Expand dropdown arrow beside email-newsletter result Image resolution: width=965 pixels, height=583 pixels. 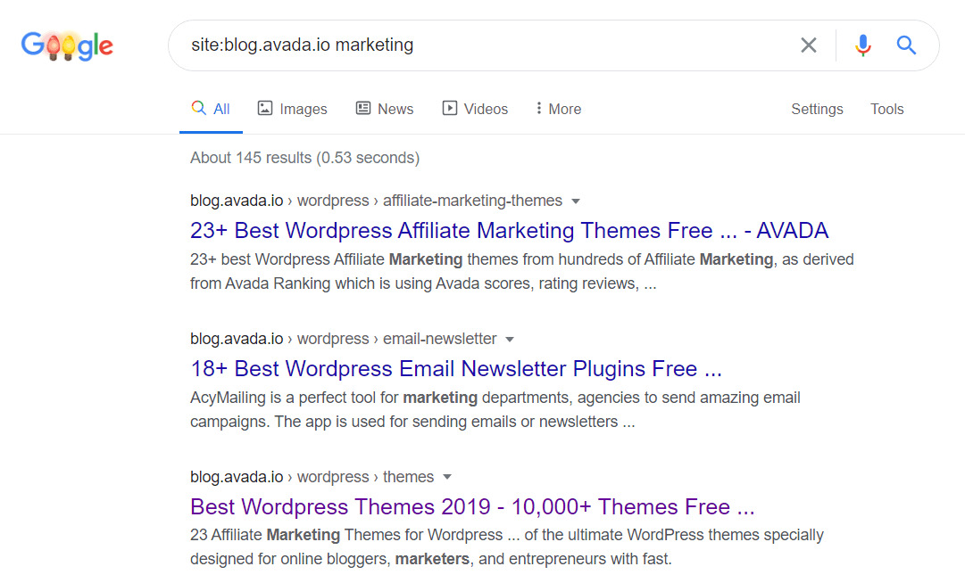coord(510,340)
